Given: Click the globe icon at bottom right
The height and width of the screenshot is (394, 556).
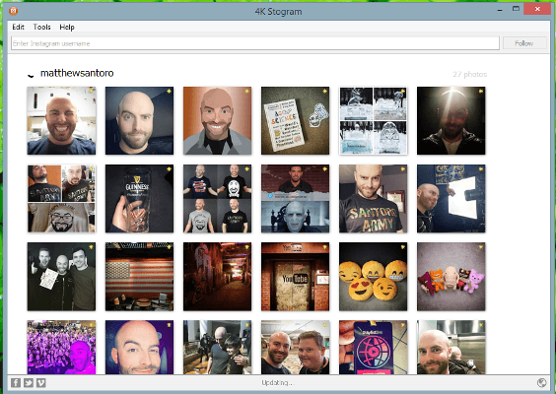Looking at the screenshot, I should pos(541,382).
